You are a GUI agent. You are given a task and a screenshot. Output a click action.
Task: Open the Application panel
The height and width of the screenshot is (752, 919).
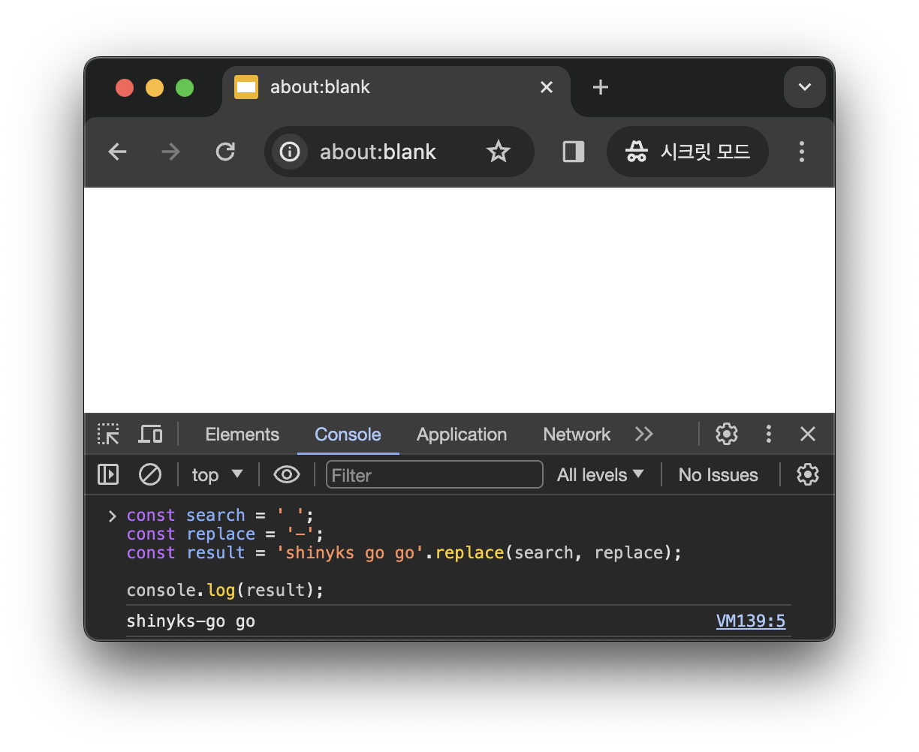pos(462,435)
